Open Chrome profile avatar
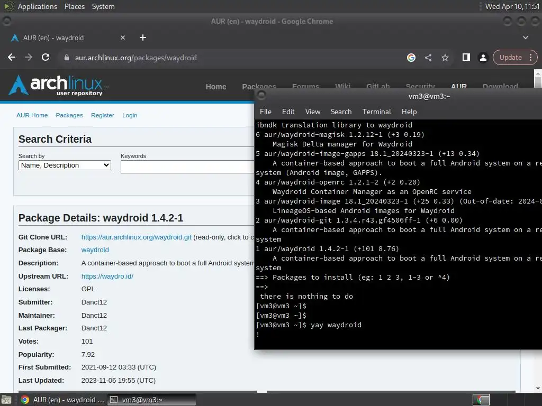 (x=483, y=58)
